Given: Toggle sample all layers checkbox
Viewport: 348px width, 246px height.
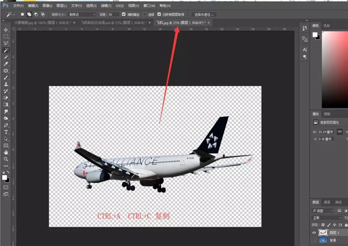Looking at the screenshot, I should coord(159,14).
